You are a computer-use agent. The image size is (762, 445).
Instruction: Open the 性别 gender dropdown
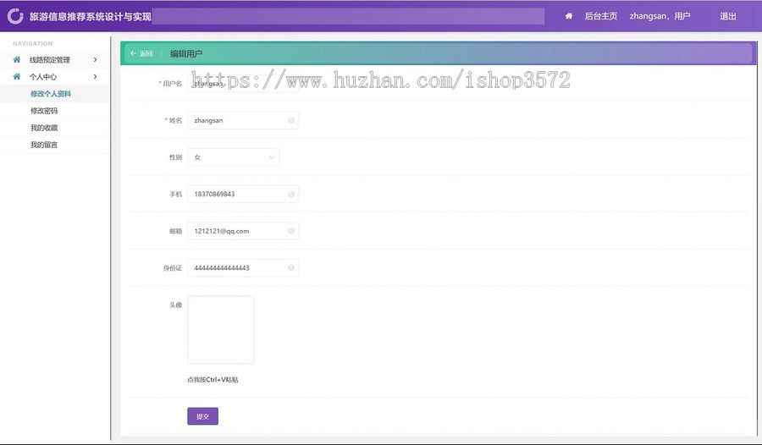click(234, 157)
